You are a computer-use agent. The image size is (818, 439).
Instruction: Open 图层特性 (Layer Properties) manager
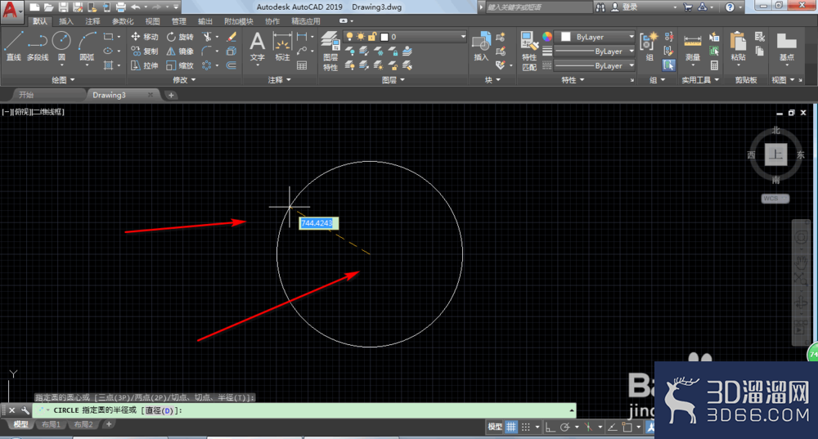[330, 51]
